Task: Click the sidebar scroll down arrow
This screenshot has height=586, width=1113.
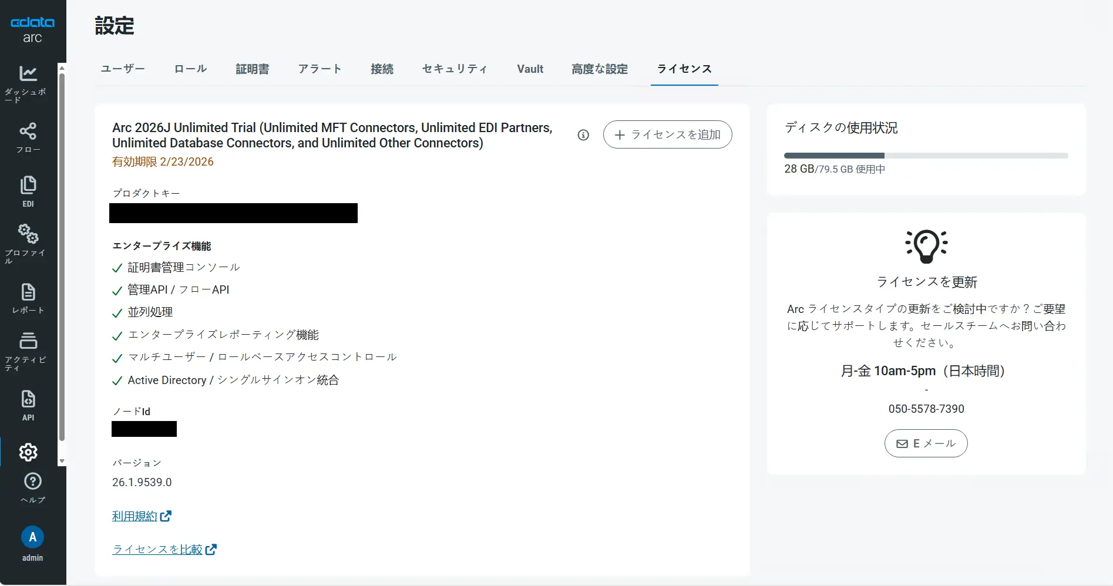Action: [62, 462]
